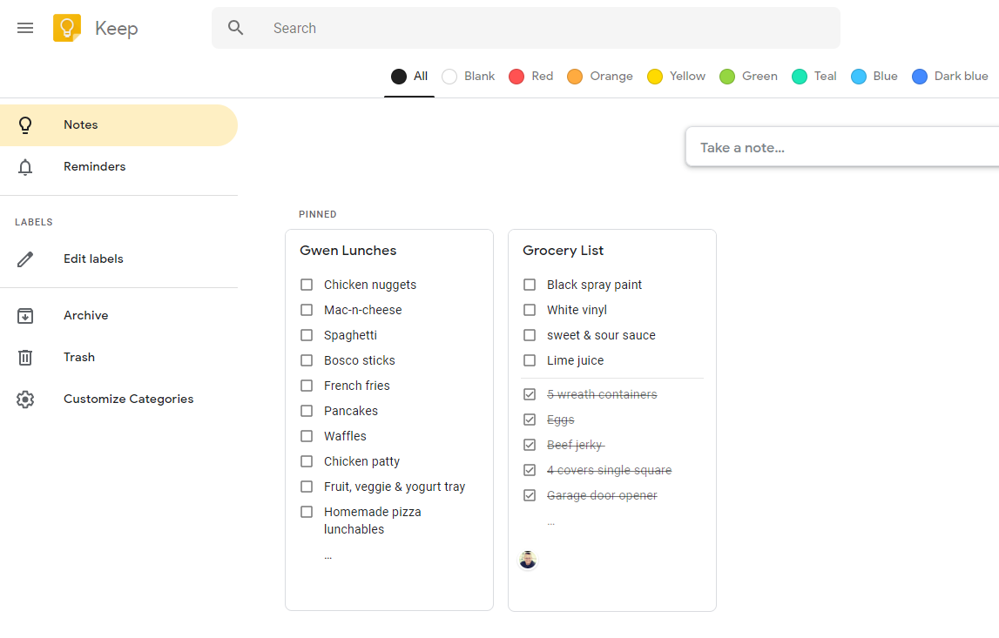Expand hidden items in Gwen Lunches
The height and width of the screenshot is (638, 999).
(x=327, y=554)
